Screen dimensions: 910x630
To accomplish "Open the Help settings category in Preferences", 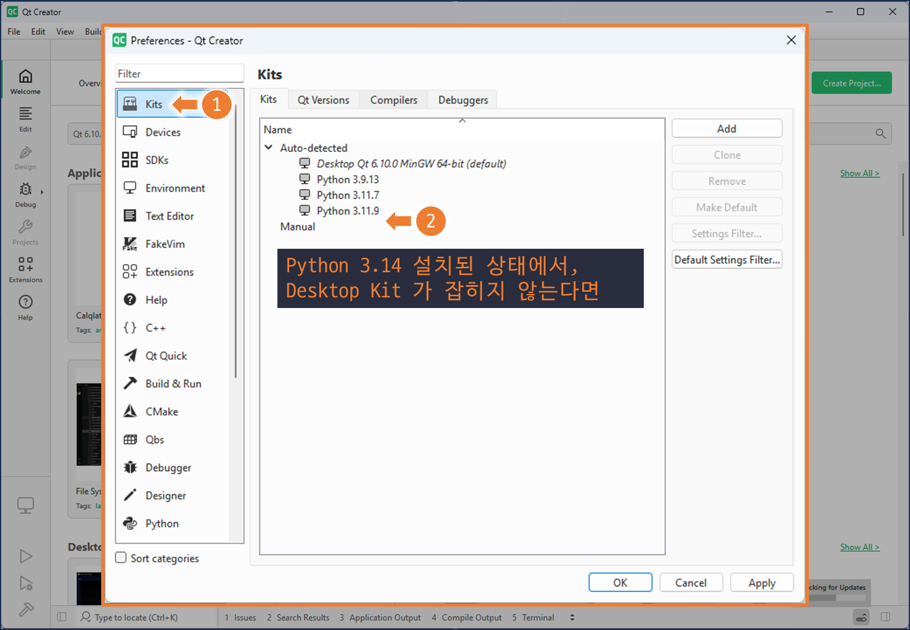I will [173, 300].
